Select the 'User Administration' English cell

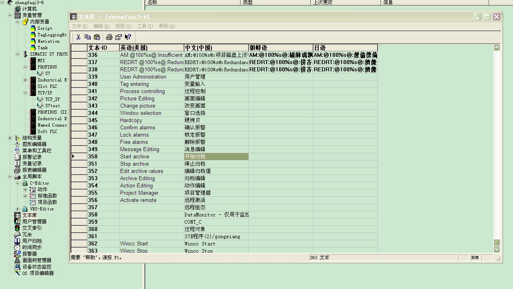pos(152,77)
